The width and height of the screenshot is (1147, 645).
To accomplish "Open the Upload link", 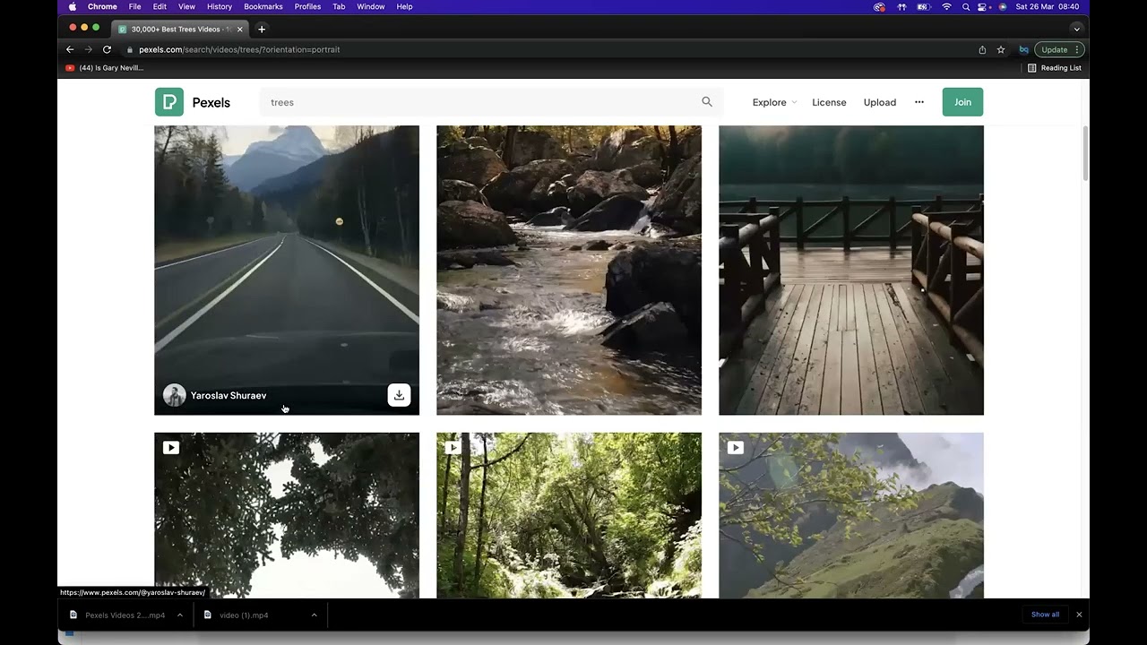I will (x=880, y=102).
